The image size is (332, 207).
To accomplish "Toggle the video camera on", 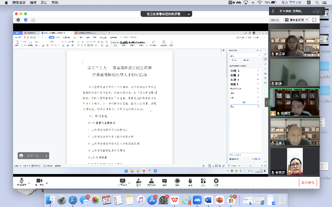I will [39, 181].
